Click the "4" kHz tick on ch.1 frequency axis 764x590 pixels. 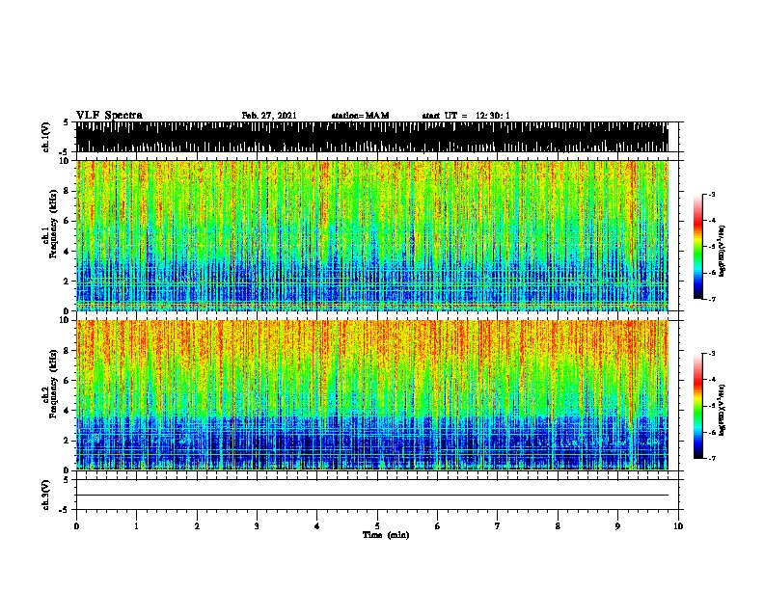[68, 252]
